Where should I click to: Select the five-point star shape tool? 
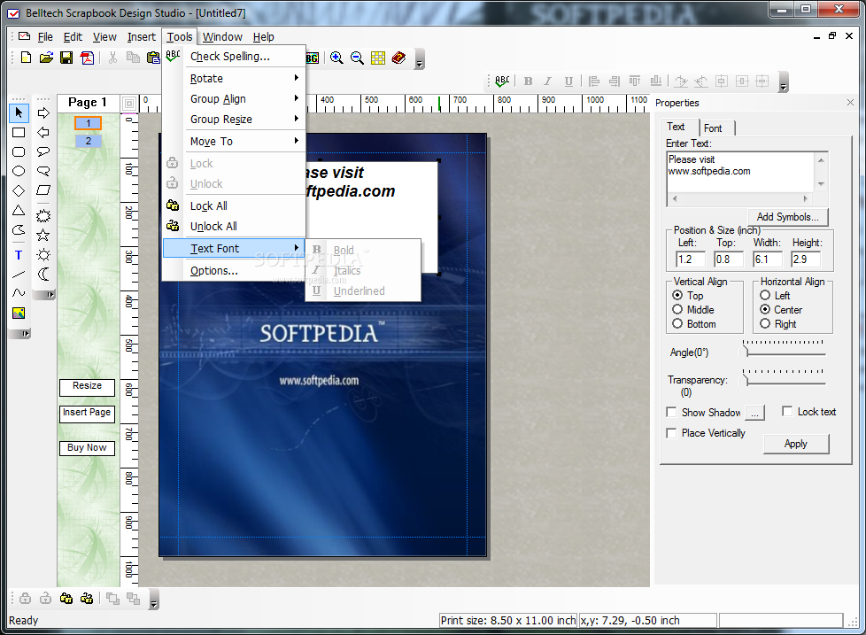tap(43, 236)
